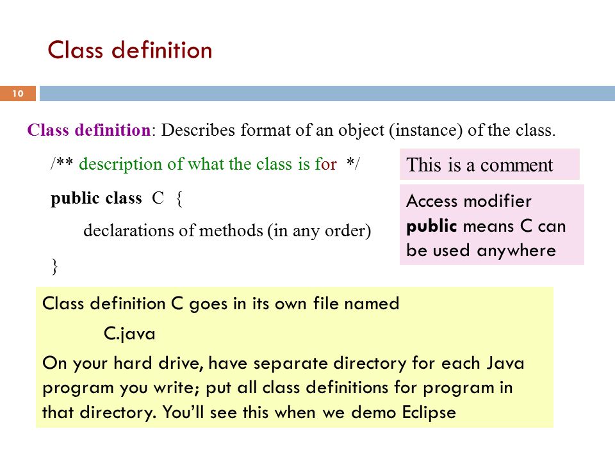Click 'declarations of methods (in any order)' line

[x=227, y=230]
